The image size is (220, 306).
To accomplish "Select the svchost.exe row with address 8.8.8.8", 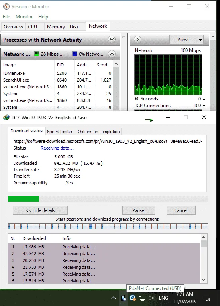I will [57, 100].
